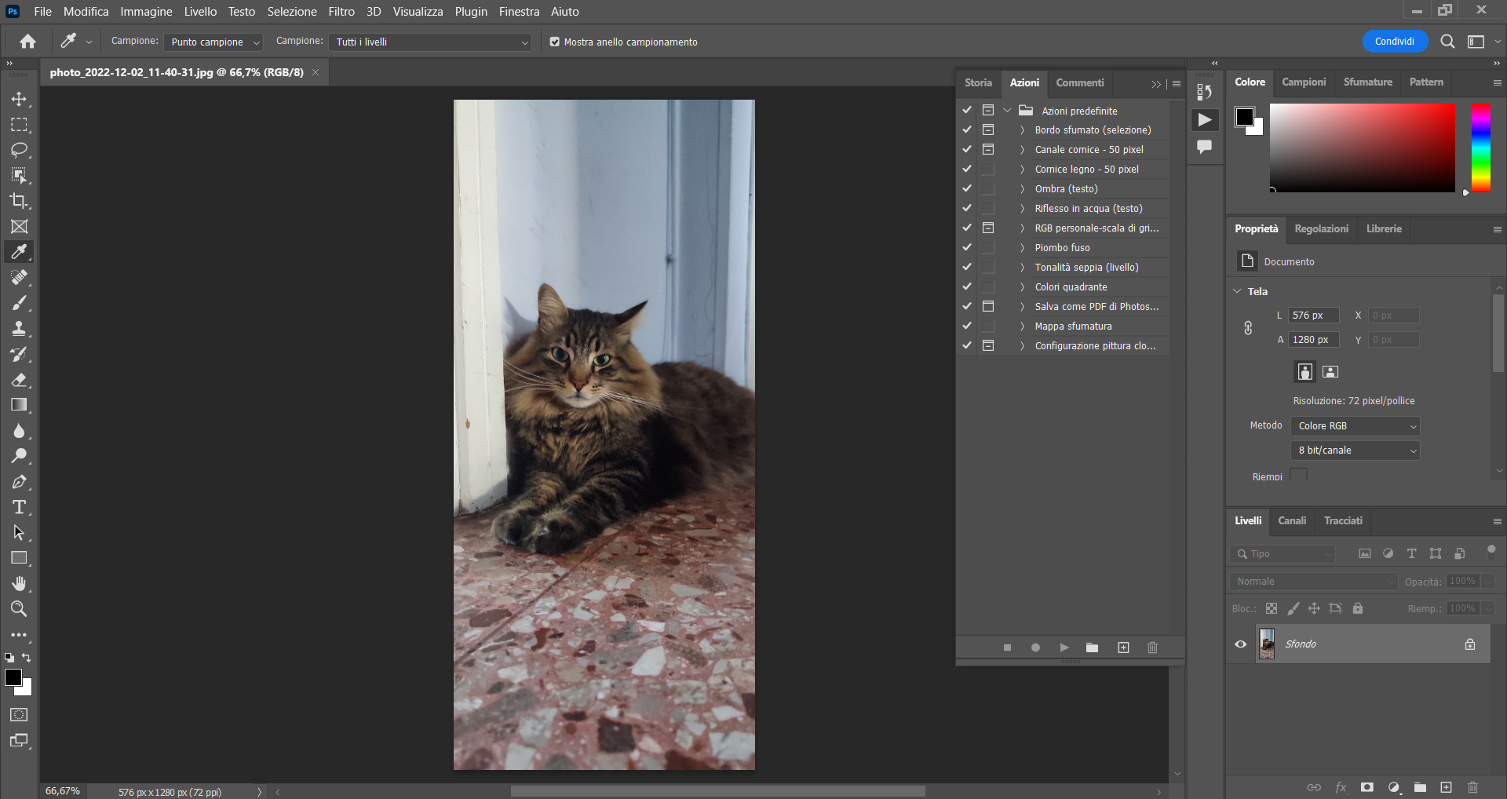Play the selected action in Azioni panel
Screen dimensions: 1507x799
click(x=1064, y=648)
